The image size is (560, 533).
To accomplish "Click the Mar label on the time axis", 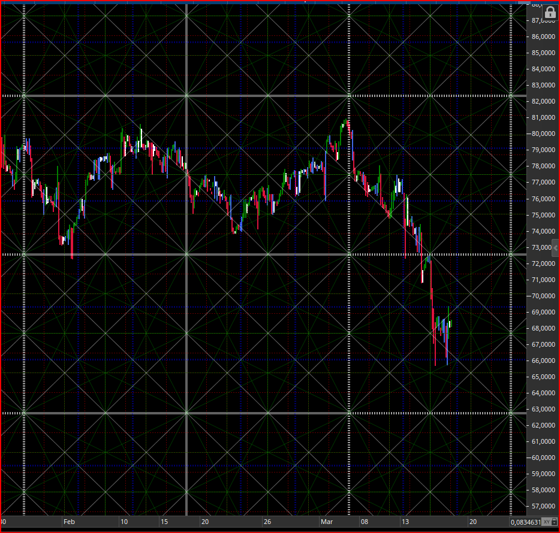I will (x=327, y=522).
